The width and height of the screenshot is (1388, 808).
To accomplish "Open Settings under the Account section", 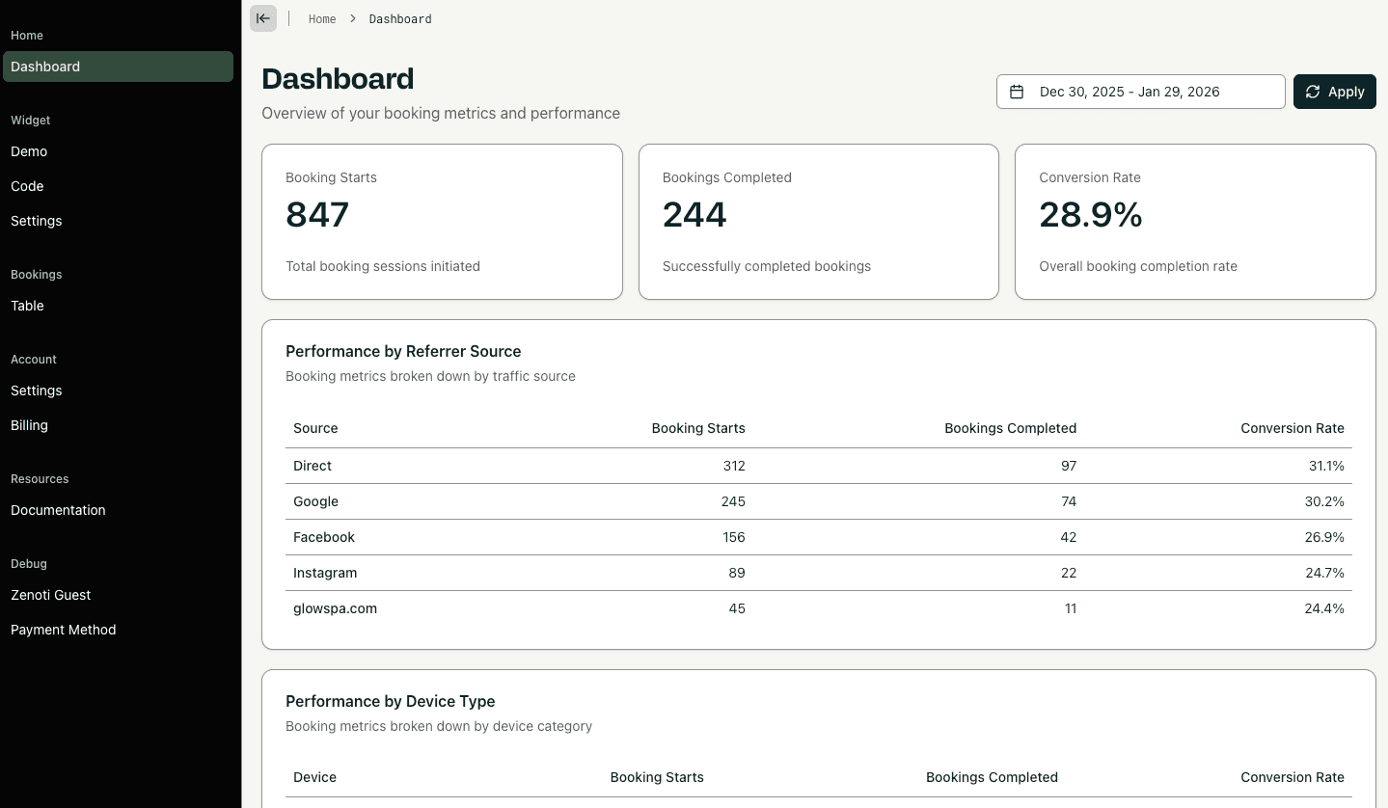I will [36, 391].
